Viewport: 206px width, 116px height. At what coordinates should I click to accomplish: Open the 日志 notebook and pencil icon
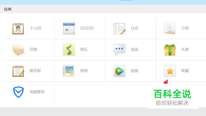tap(119, 29)
